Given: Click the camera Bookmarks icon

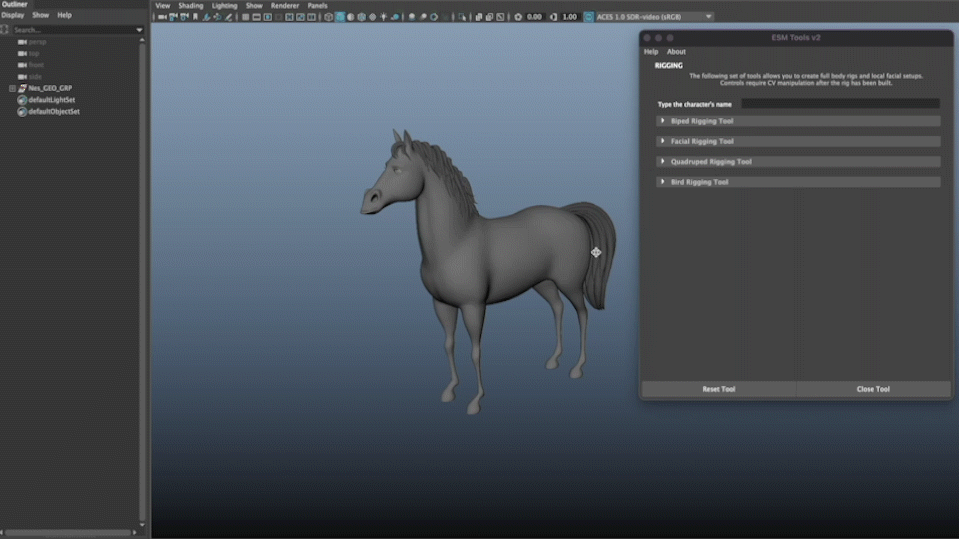Looking at the screenshot, I should (x=195, y=17).
